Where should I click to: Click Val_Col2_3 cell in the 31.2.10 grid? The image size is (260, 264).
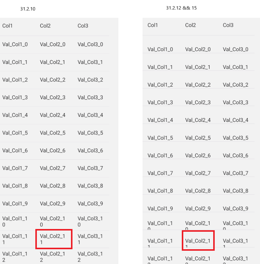(53, 97)
